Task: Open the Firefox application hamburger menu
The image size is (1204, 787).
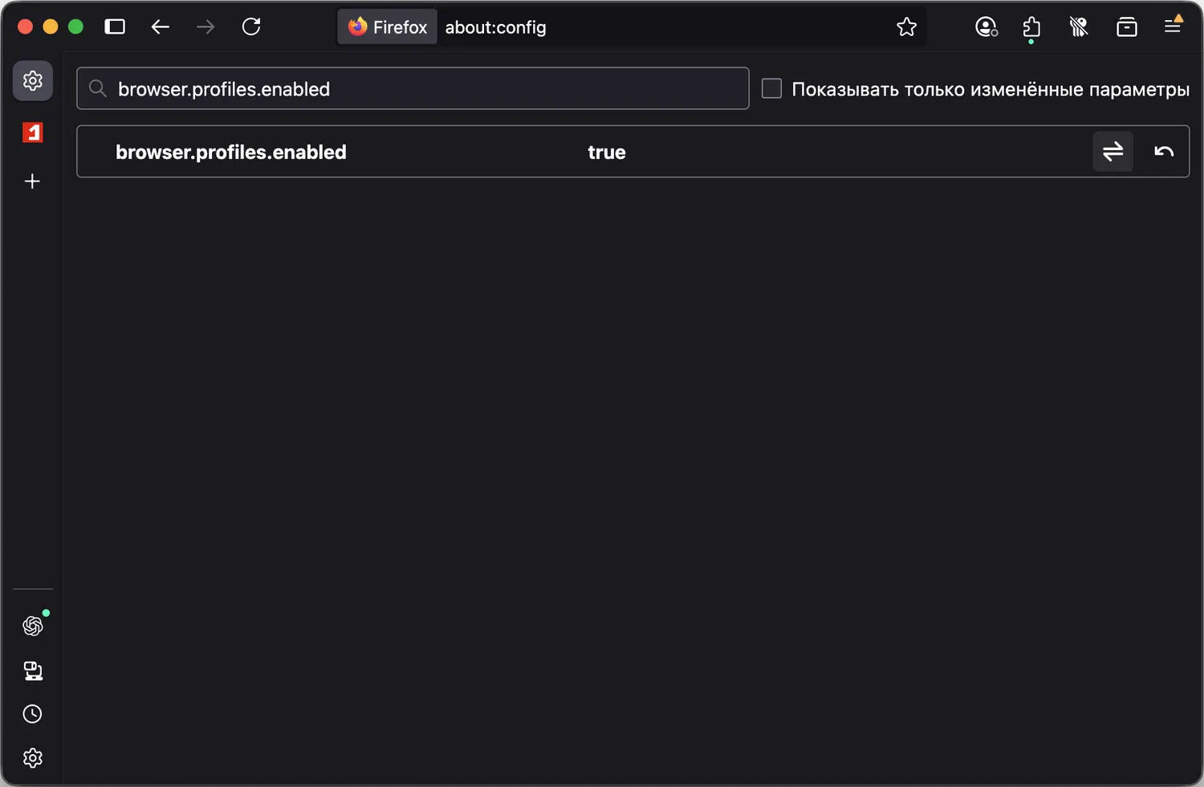Action: (1173, 26)
